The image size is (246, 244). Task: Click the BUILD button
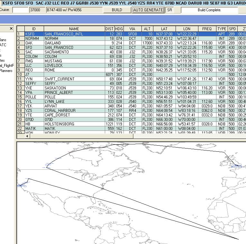pyautogui.click(x=117, y=10)
